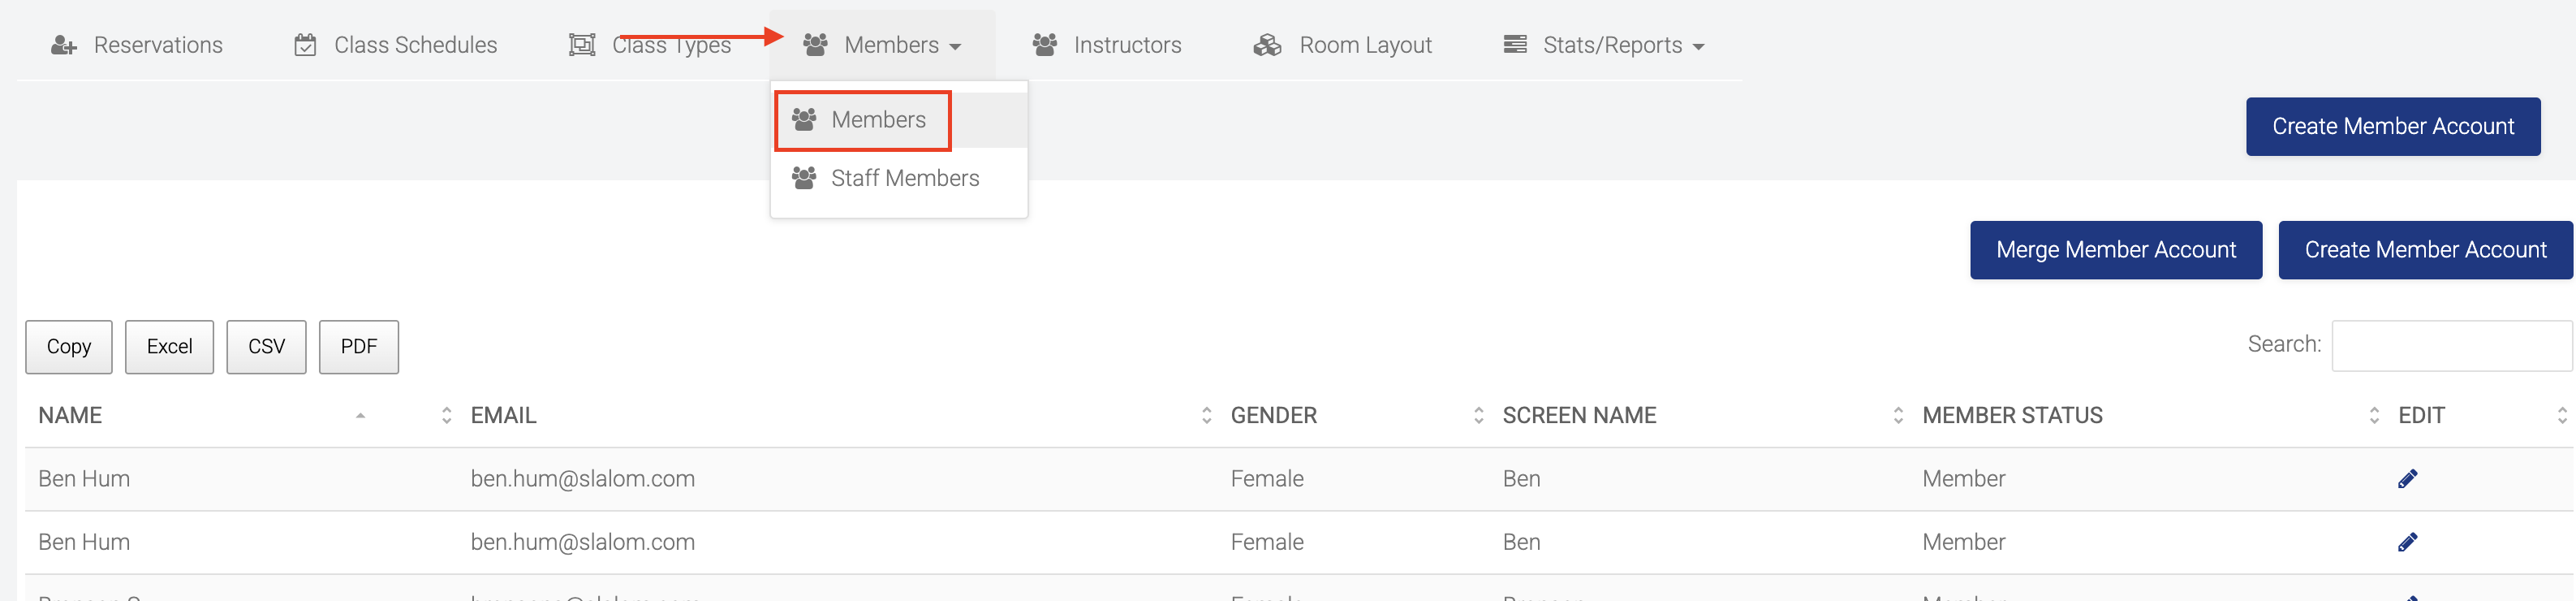This screenshot has width=2576, height=601.
Task: Sort table by EMAIL column
Action: point(504,415)
